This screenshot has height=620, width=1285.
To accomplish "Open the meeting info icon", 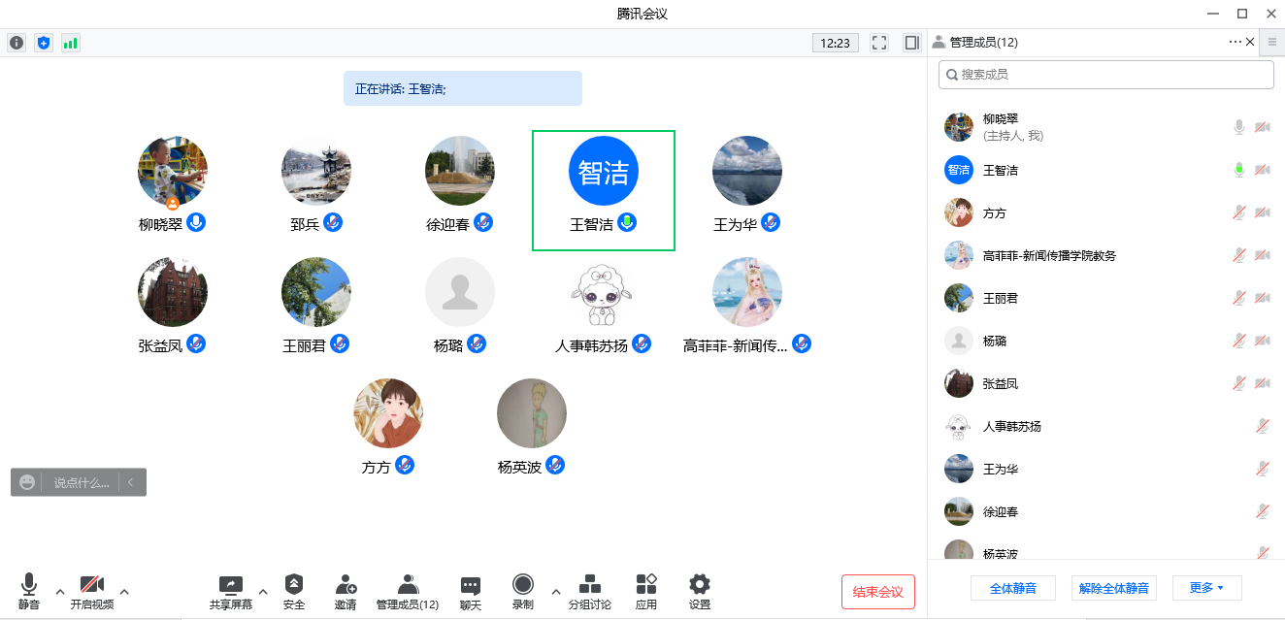I will (x=16, y=43).
